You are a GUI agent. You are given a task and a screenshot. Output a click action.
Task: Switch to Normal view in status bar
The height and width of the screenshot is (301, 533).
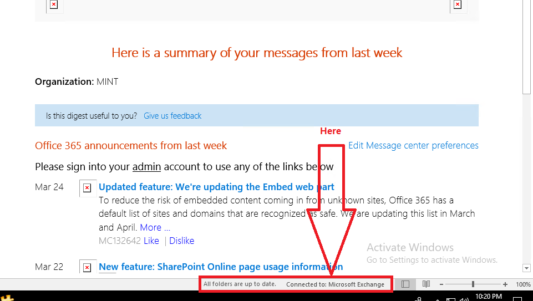click(x=405, y=284)
